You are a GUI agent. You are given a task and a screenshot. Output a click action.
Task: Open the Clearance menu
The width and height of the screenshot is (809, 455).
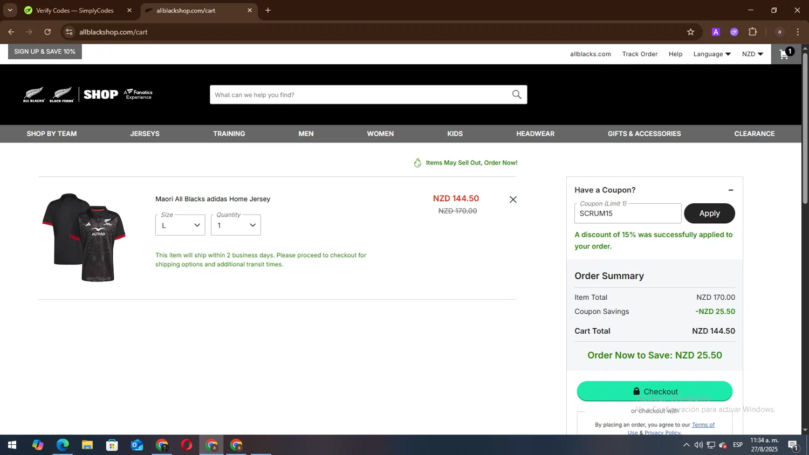click(x=754, y=134)
